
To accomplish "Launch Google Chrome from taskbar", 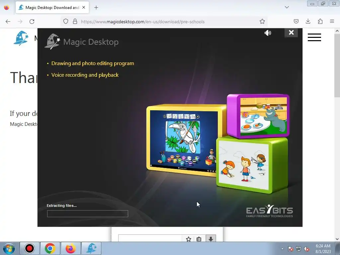I will tap(50, 248).
